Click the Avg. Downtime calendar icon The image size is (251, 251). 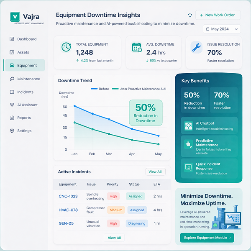tap(137, 47)
